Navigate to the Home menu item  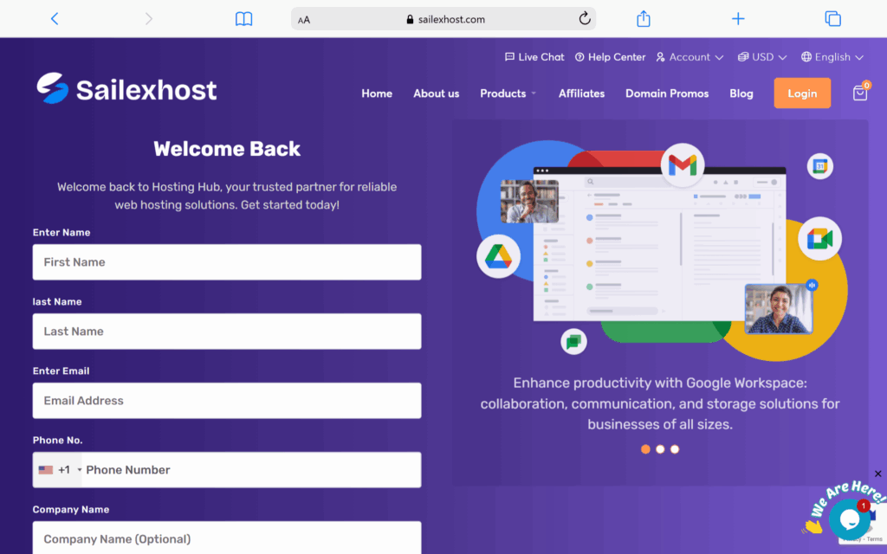(x=377, y=93)
